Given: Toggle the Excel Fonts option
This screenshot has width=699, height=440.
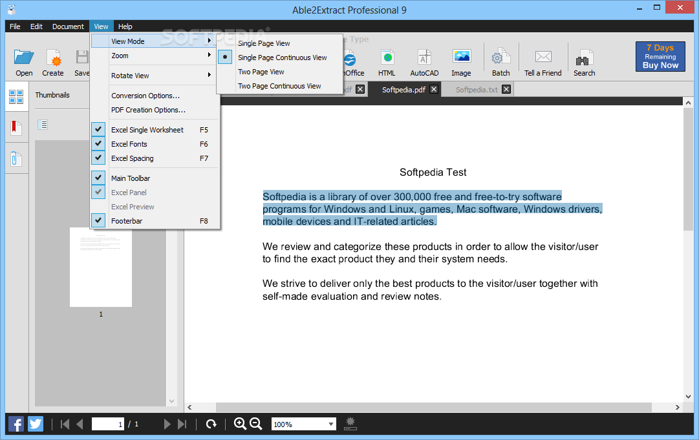Looking at the screenshot, I should click(155, 144).
